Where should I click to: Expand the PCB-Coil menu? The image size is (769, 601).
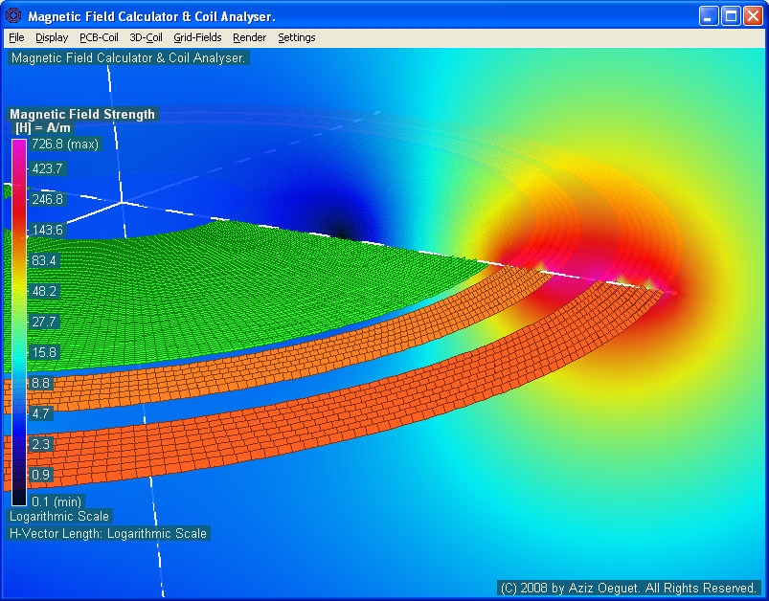(x=99, y=37)
